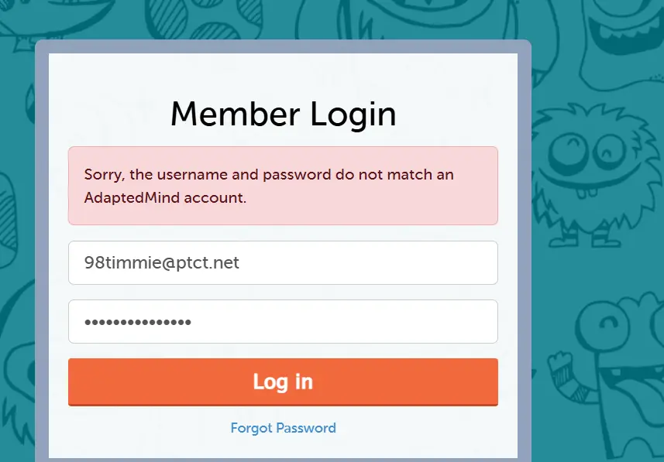The width and height of the screenshot is (664, 462).
Task: Click the hatched circle doodle at top left
Action: tap(170, 17)
